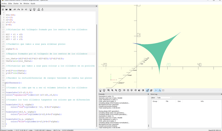The height and width of the screenshot is (131, 222).
Task: Save the current SCAD file
Action: click(x=10, y=10)
